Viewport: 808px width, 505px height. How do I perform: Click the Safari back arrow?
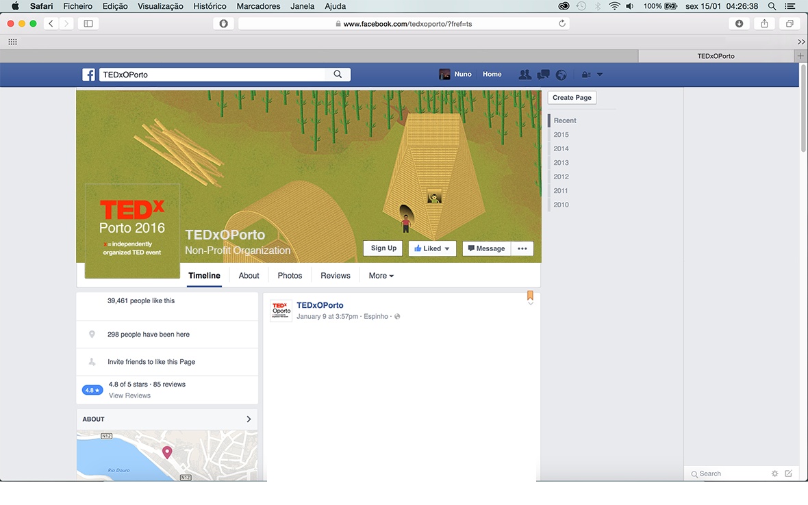(51, 24)
